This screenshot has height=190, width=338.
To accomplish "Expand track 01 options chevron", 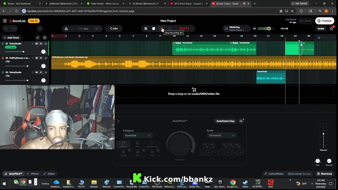I will click(x=45, y=44).
